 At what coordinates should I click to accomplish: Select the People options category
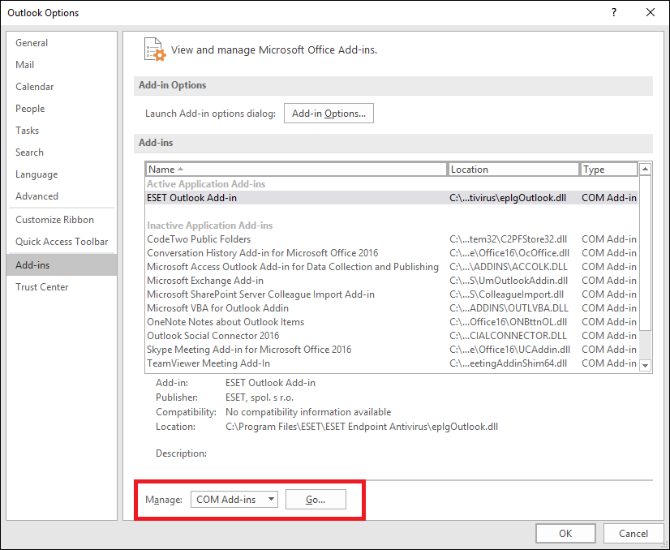pos(62,109)
